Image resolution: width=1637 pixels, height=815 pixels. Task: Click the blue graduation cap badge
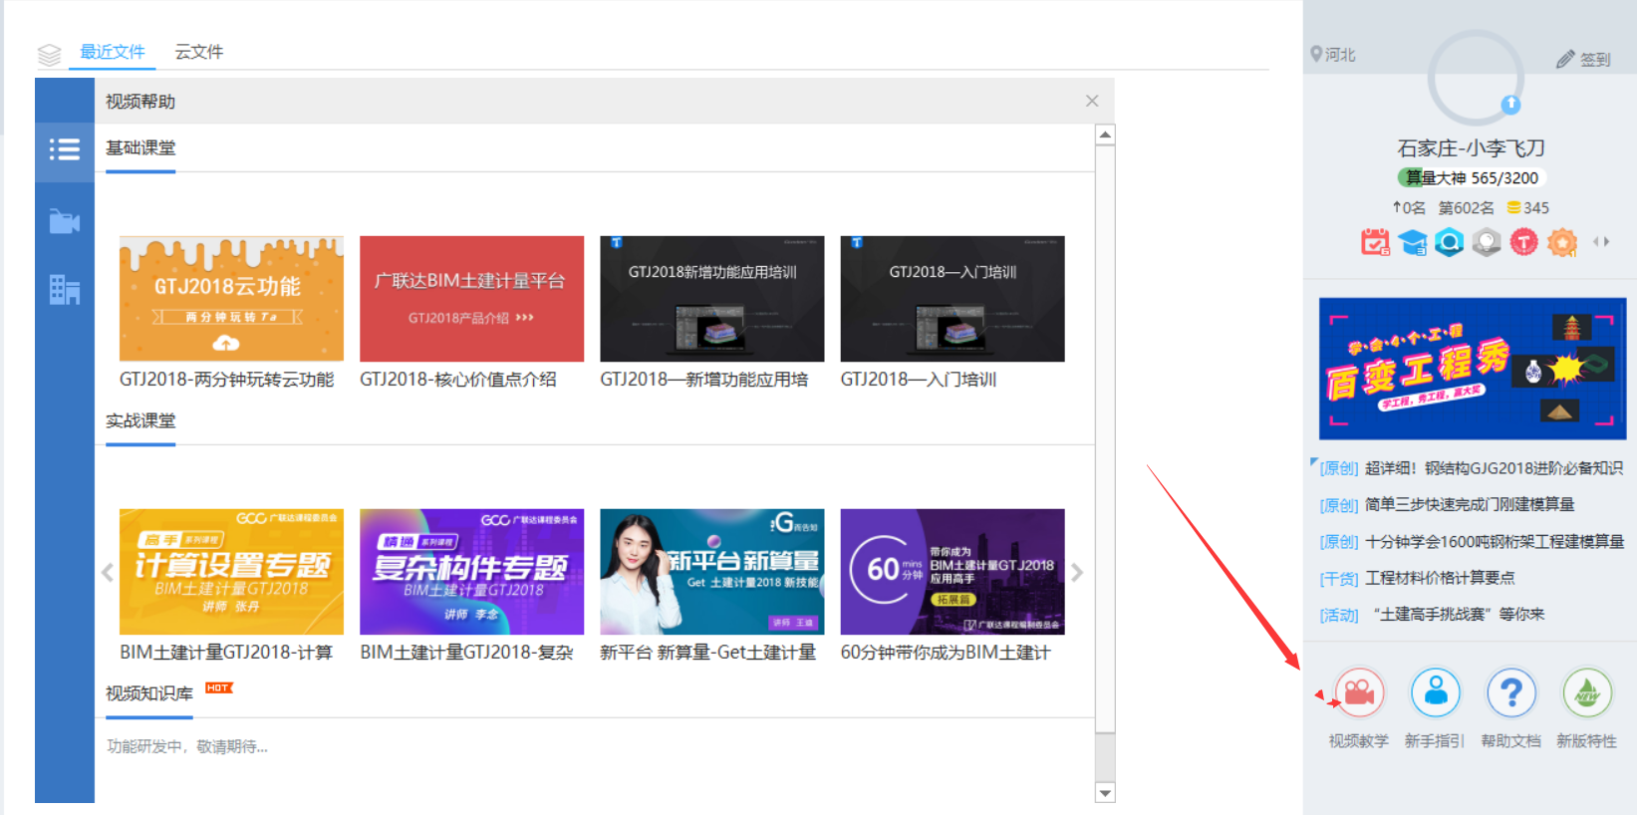(x=1413, y=242)
